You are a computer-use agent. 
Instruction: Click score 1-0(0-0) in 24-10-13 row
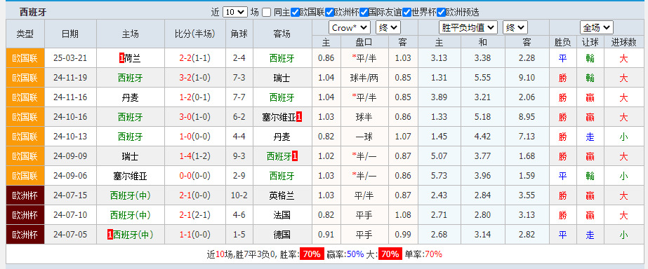(x=195, y=137)
